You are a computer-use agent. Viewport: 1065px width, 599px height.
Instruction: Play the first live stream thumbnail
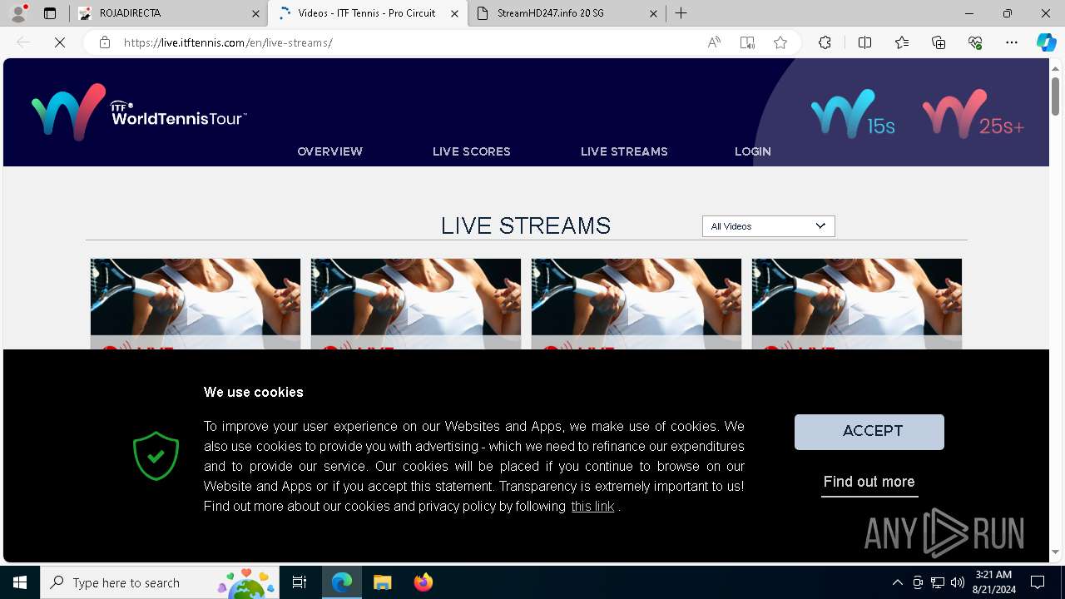coord(196,304)
